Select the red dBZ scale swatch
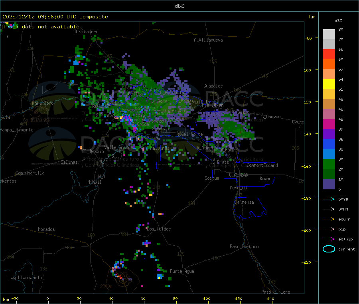Image resolution: width=359 pixels, height=304 pixels. tap(329, 54)
